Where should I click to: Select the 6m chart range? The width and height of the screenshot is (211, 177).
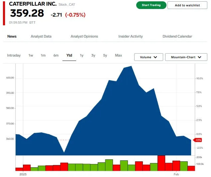coord(56,55)
